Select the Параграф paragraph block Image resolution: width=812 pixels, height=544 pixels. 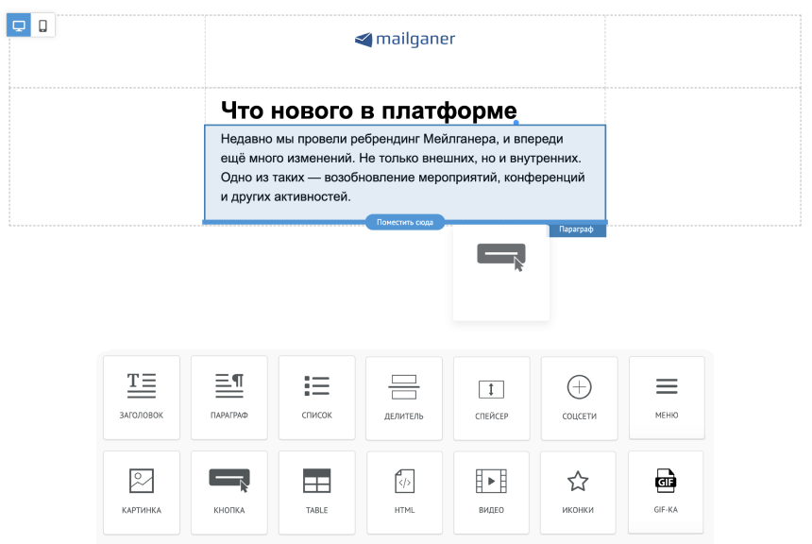[228, 398]
